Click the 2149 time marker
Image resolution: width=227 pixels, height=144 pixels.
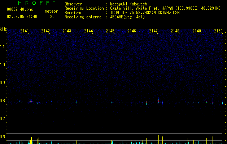point(197,31)
